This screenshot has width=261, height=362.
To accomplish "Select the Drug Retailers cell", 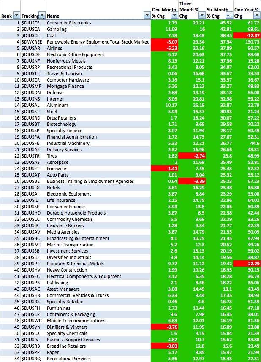I will (x=98, y=118).
